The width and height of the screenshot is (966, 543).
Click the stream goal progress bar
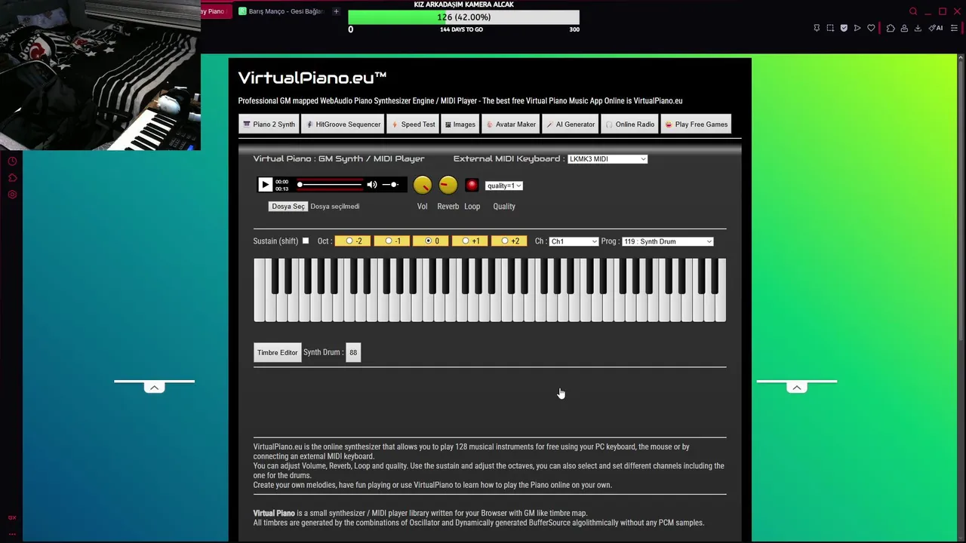463,17
